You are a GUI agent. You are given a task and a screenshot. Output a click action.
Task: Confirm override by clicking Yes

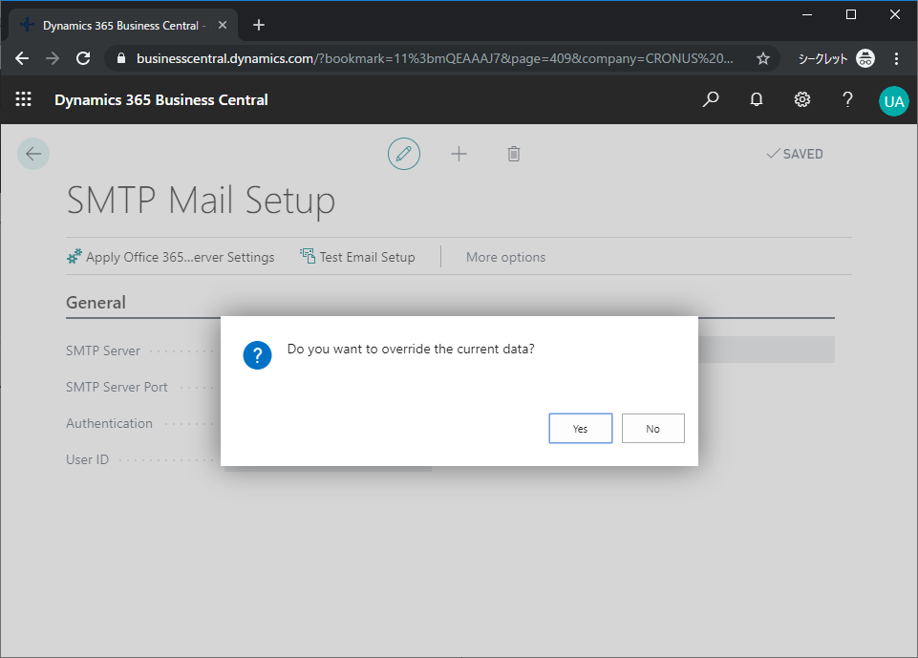580,429
